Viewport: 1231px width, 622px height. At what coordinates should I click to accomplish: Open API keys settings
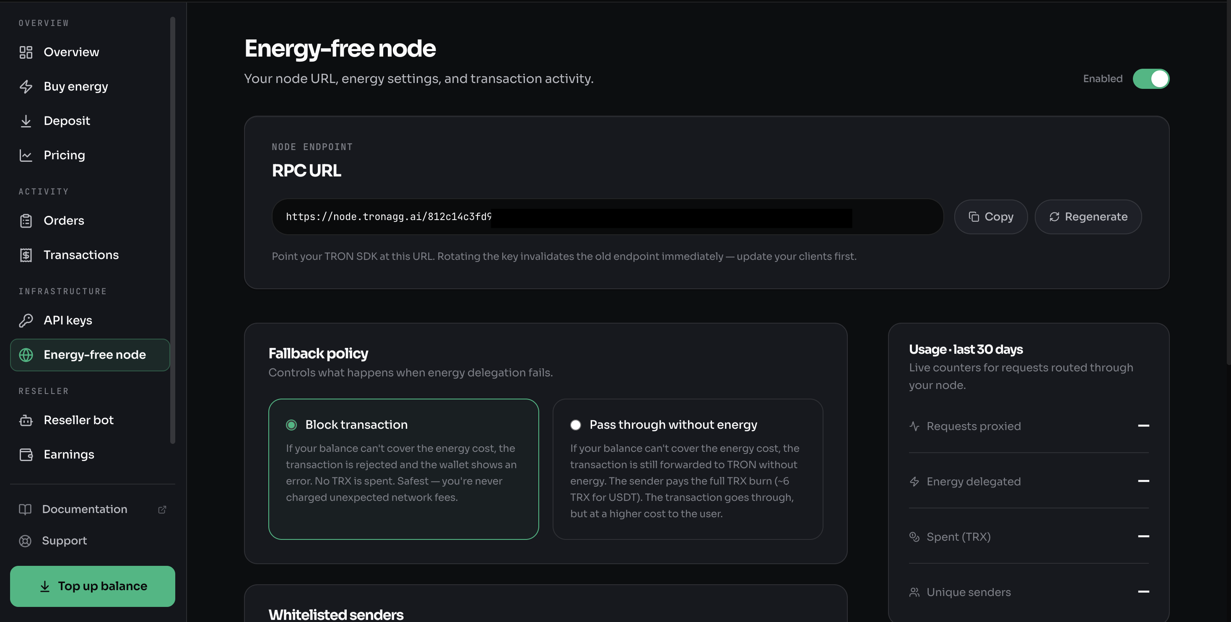point(90,320)
